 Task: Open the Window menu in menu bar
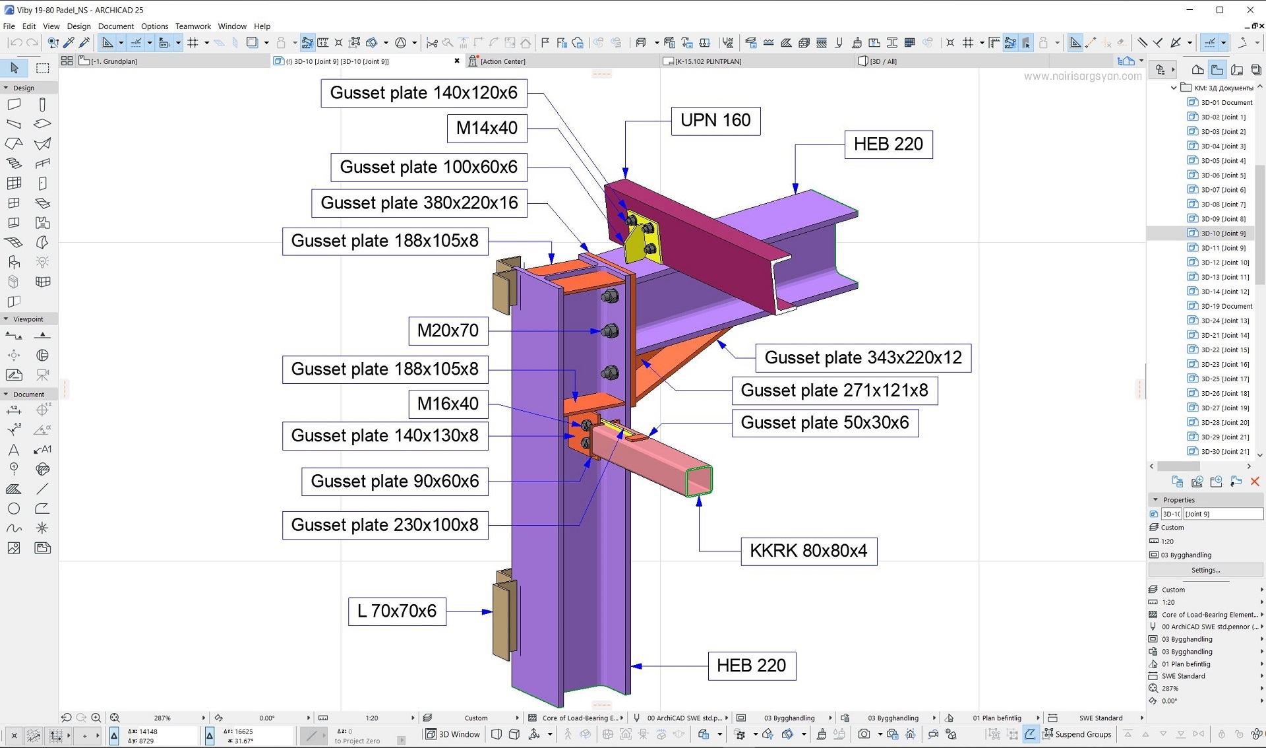pyautogui.click(x=231, y=25)
